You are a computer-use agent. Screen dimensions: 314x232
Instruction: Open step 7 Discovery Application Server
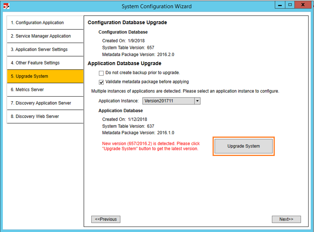[x=45, y=103]
